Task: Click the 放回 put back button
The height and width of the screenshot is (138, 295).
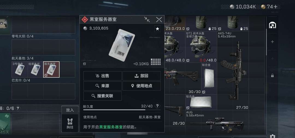Action: [x=142, y=76]
